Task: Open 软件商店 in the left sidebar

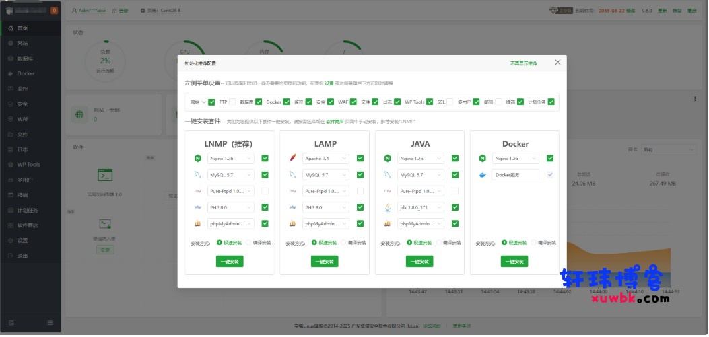Action: click(31, 225)
